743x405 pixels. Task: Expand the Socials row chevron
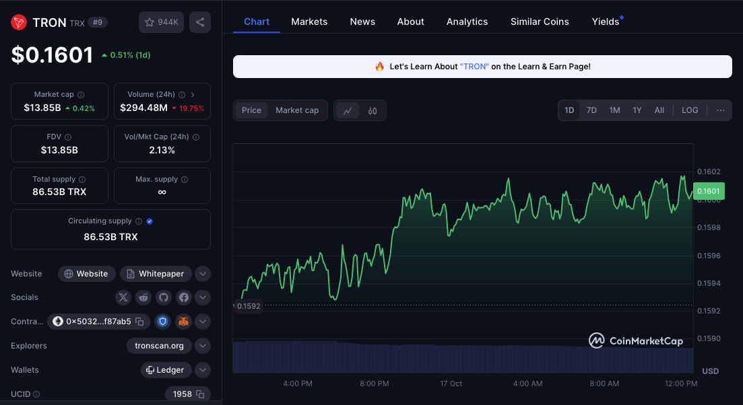[203, 297]
